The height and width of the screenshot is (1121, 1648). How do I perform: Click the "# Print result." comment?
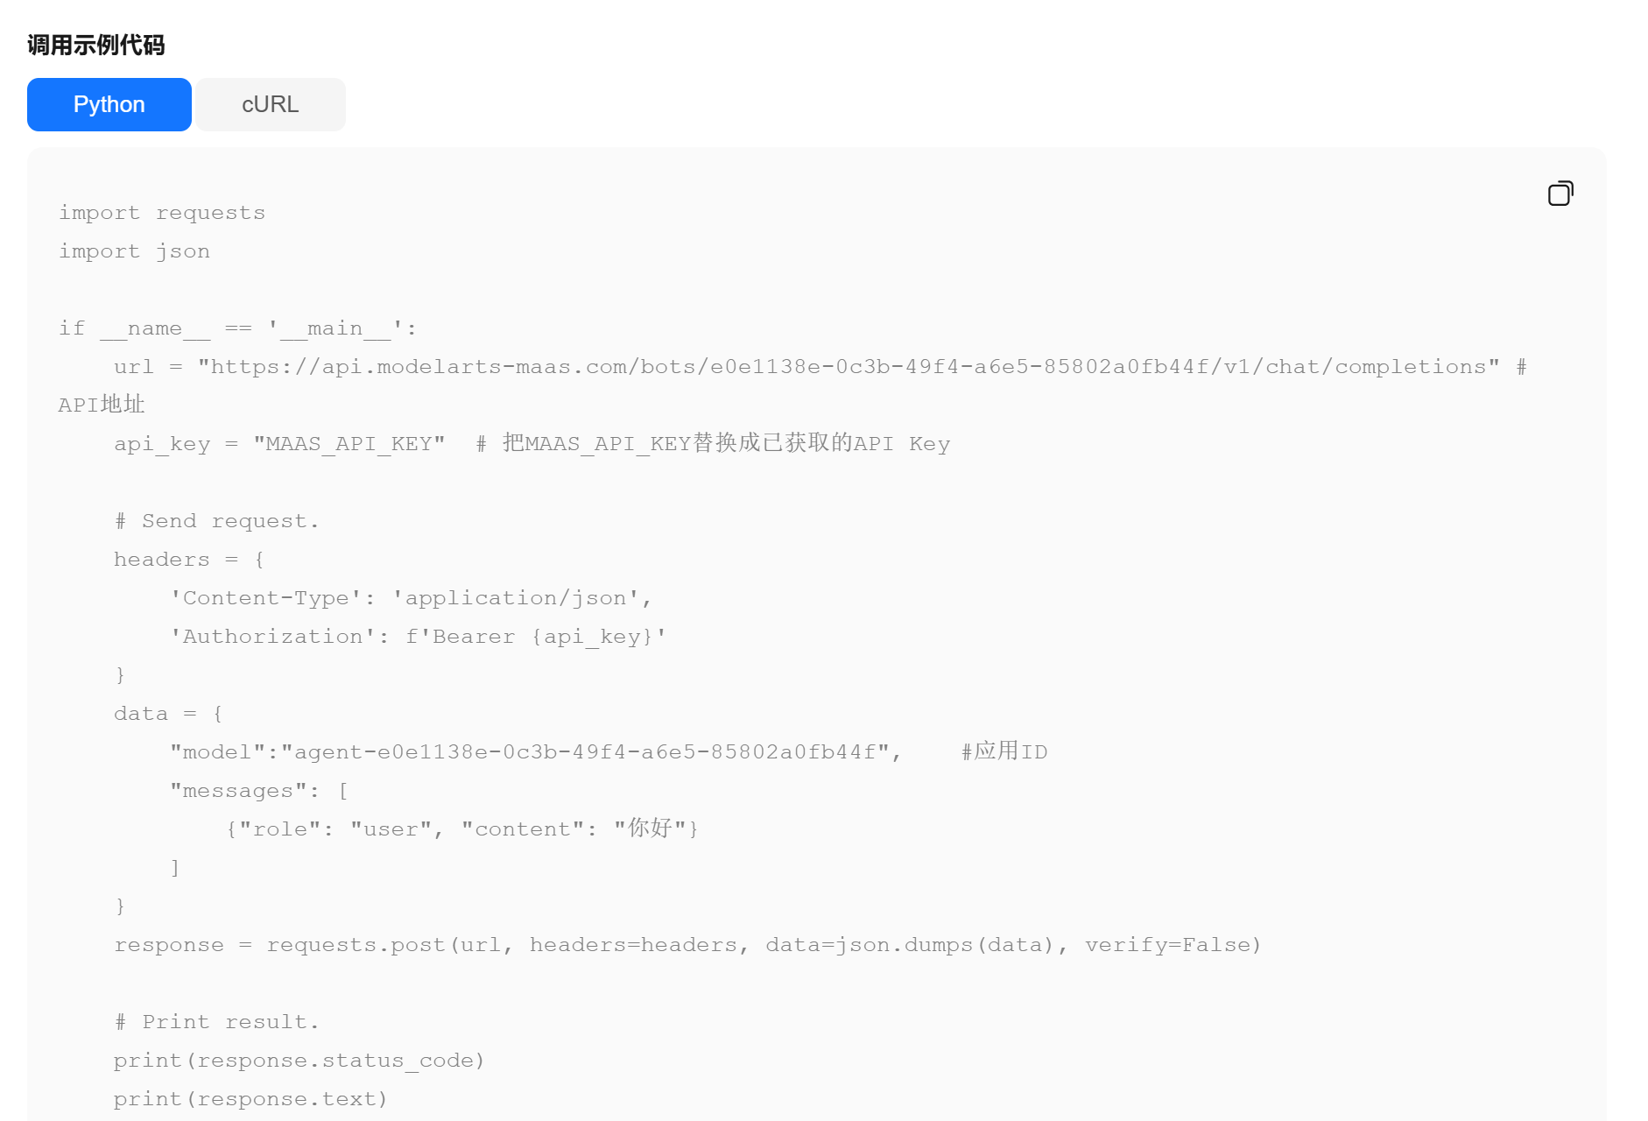click(216, 1022)
